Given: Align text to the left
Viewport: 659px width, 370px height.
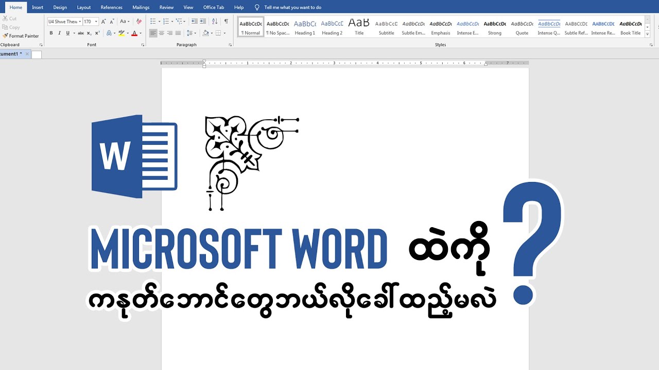Looking at the screenshot, I should [x=153, y=33].
